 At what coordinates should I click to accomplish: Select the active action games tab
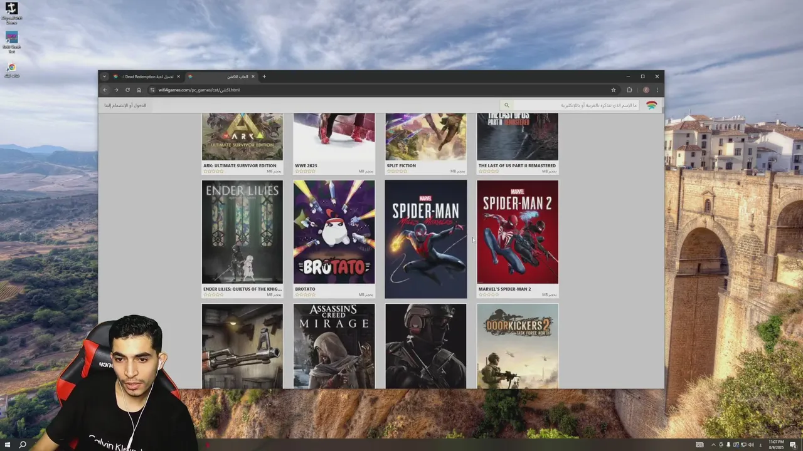pos(221,76)
